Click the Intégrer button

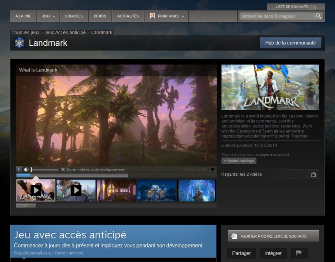pyautogui.click(x=273, y=253)
